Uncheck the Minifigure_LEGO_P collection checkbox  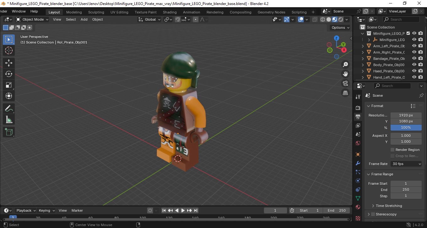(408, 33)
